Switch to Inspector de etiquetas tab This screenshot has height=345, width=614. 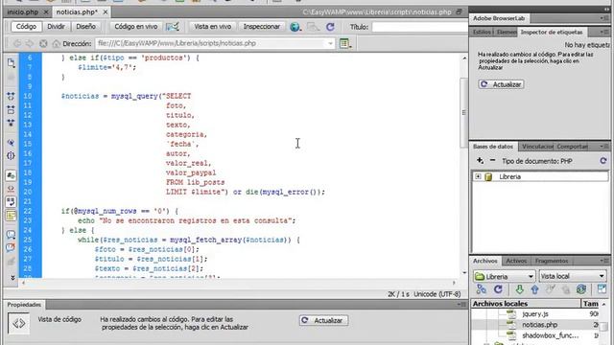552,32
